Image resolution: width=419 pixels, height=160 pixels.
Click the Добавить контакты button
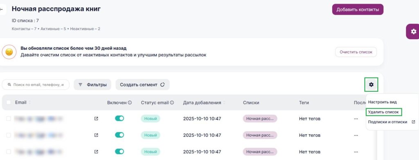pos(358,10)
